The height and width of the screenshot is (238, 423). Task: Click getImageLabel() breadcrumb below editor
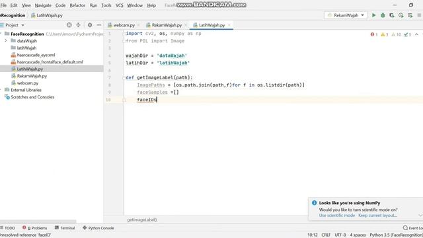(142, 220)
